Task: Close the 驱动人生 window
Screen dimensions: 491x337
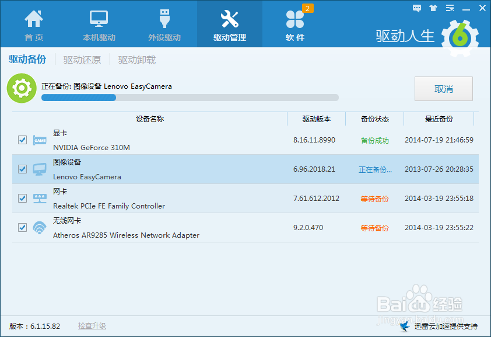Action: pyautogui.click(x=483, y=8)
